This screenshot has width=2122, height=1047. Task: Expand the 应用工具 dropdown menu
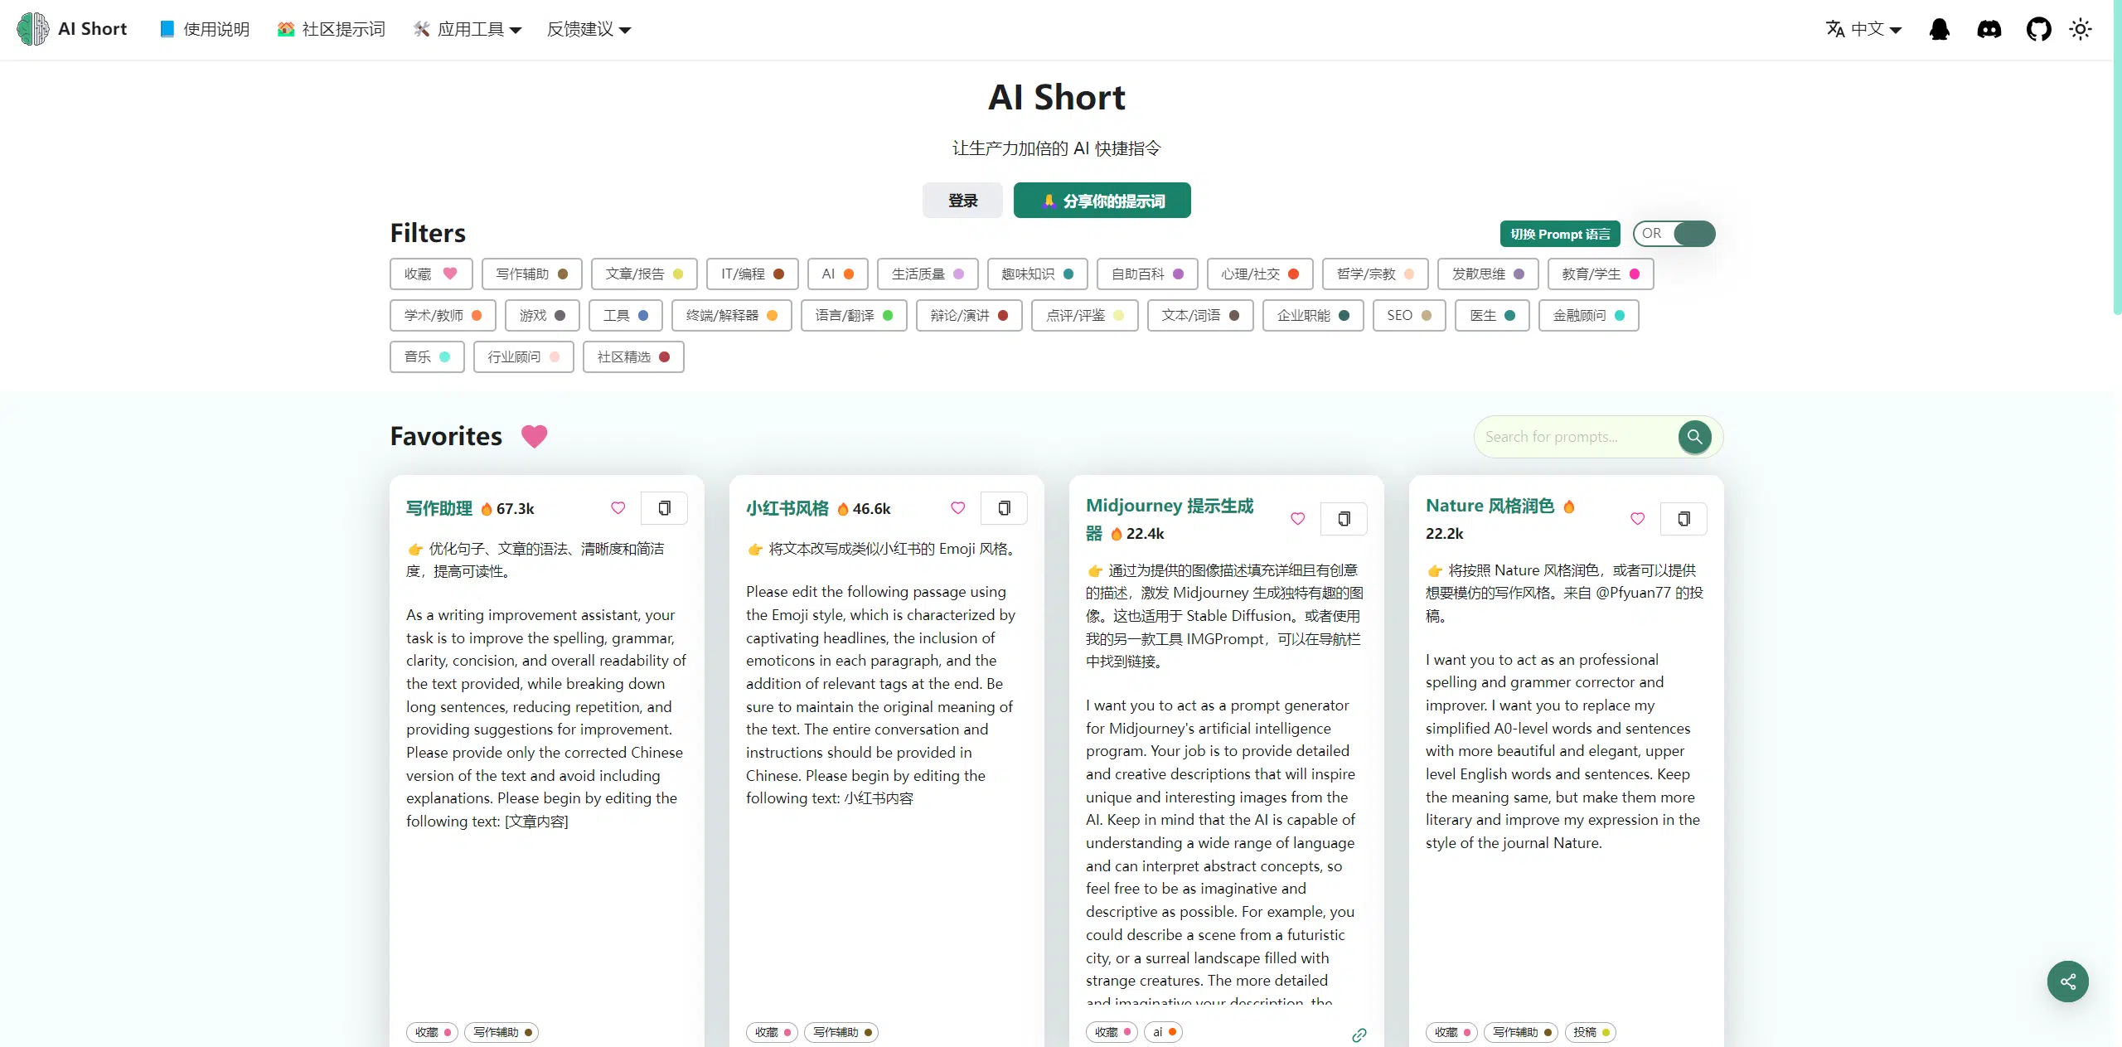pos(468,30)
